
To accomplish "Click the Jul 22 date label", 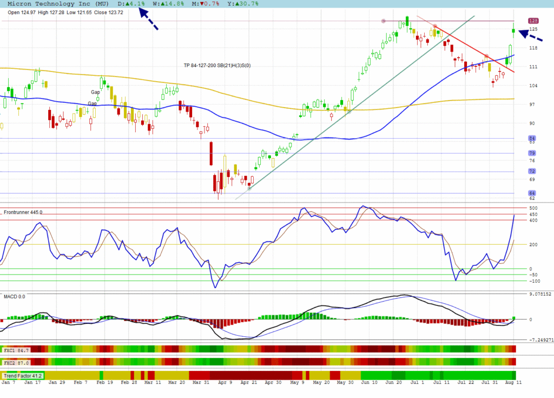I will pyautogui.click(x=466, y=382).
